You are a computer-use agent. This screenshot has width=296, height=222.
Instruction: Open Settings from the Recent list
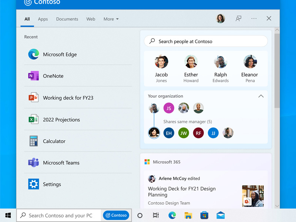pos(78,184)
